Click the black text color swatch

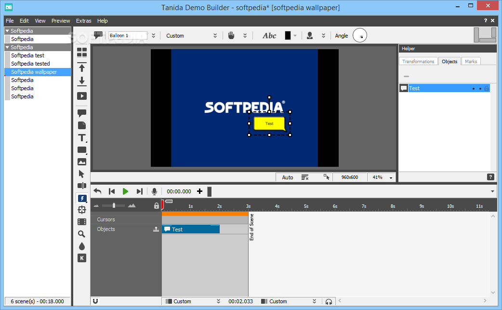coord(288,36)
